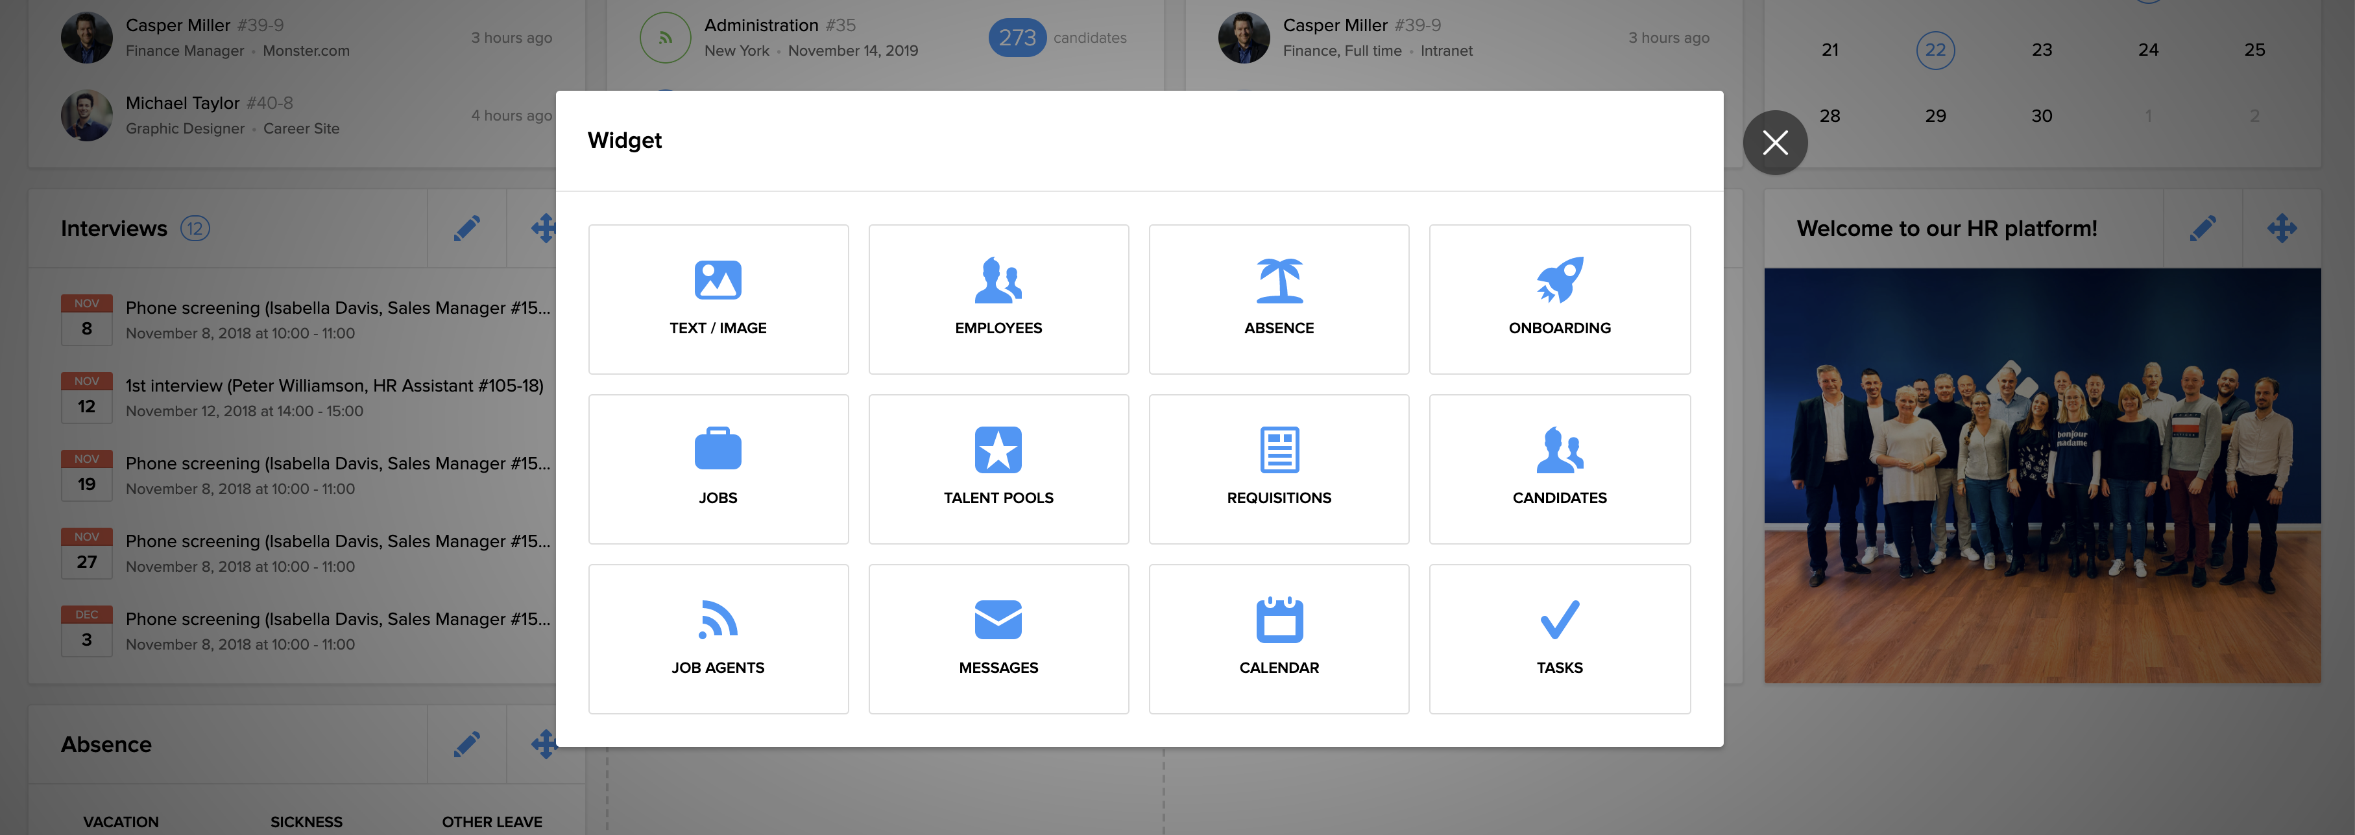Click calendar date 22
The width and height of the screenshot is (2355, 835).
pyautogui.click(x=1935, y=51)
